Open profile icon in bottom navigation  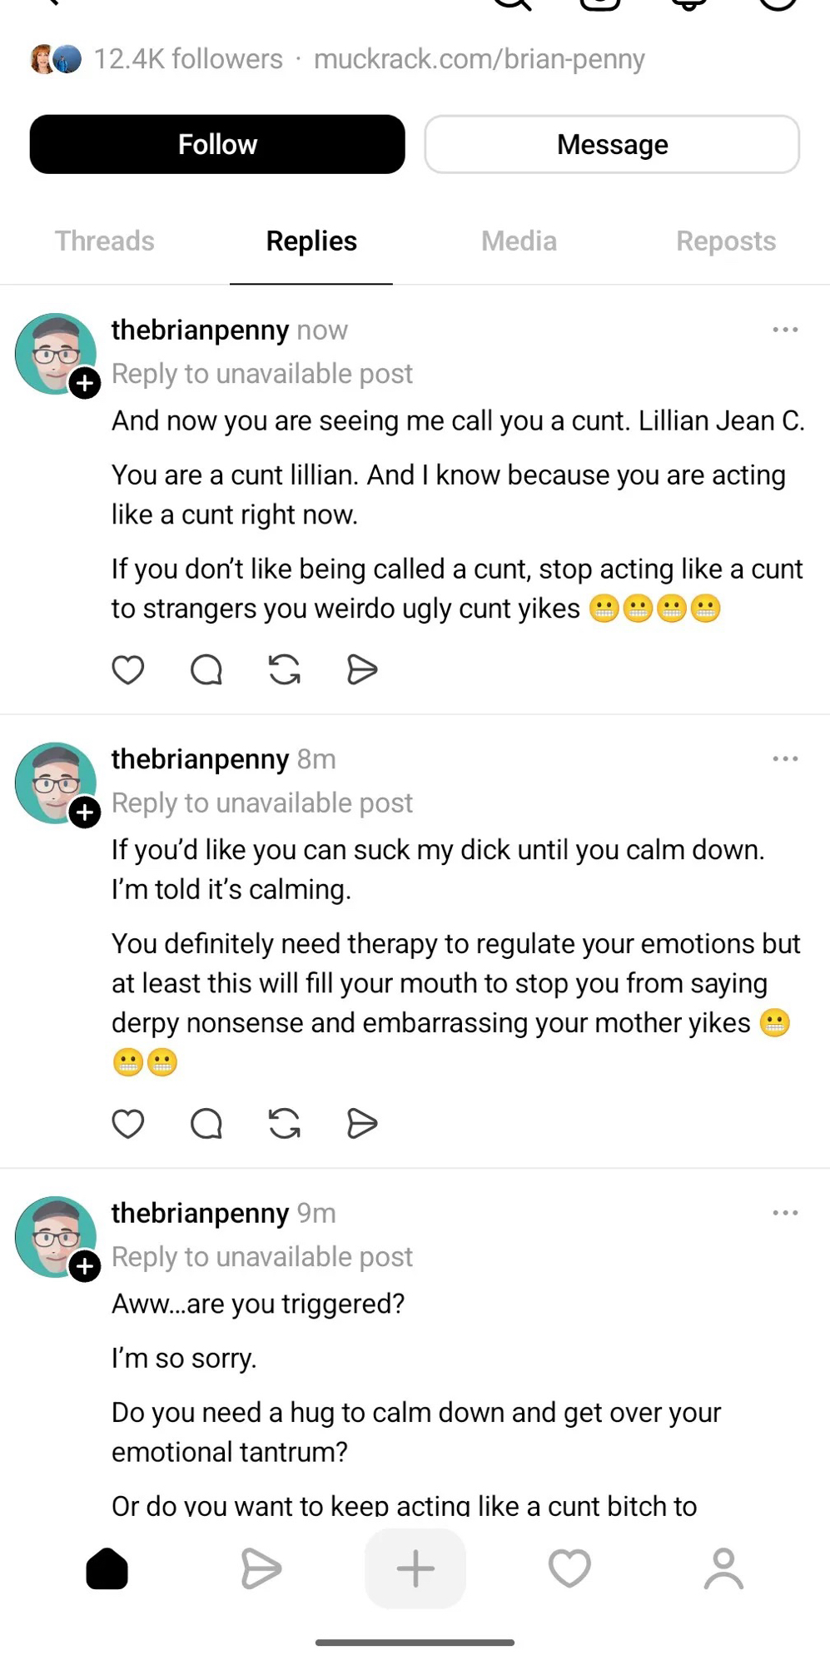point(723,1569)
